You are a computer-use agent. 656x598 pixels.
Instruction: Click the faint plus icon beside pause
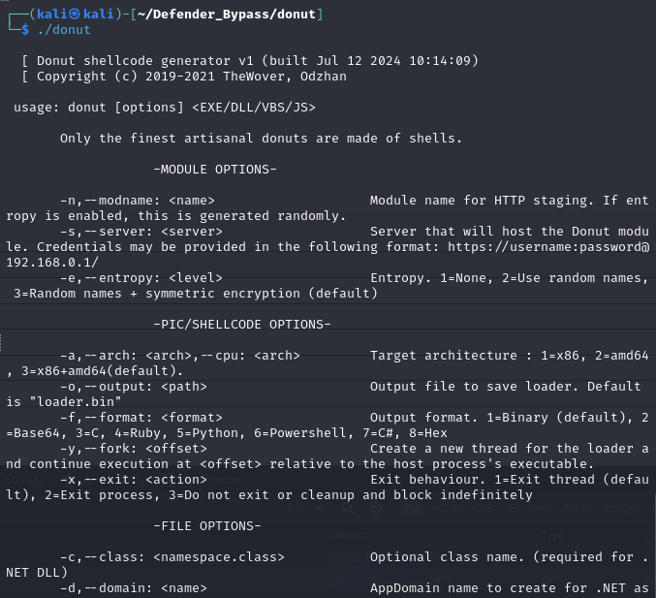pos(322,508)
